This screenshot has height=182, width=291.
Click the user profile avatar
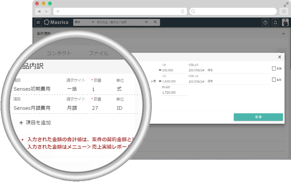[285, 22]
